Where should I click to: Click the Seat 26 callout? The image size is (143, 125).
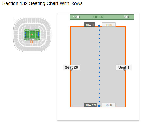click(71, 67)
